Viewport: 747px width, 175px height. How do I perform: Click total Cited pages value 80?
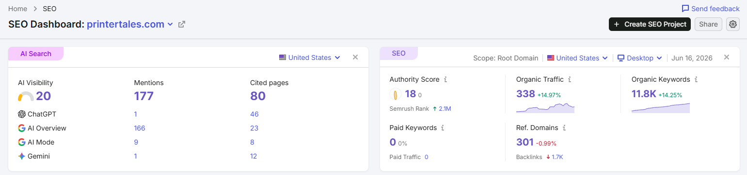258,96
